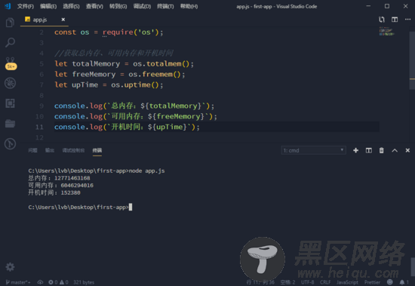
Task: Split the terminal panel
Action: pos(369,150)
